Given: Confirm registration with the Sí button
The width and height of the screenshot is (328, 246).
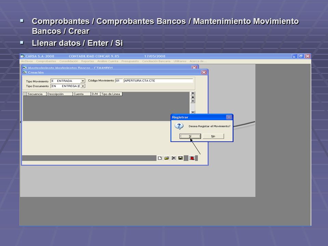Looking at the screenshot, I should (190, 136).
